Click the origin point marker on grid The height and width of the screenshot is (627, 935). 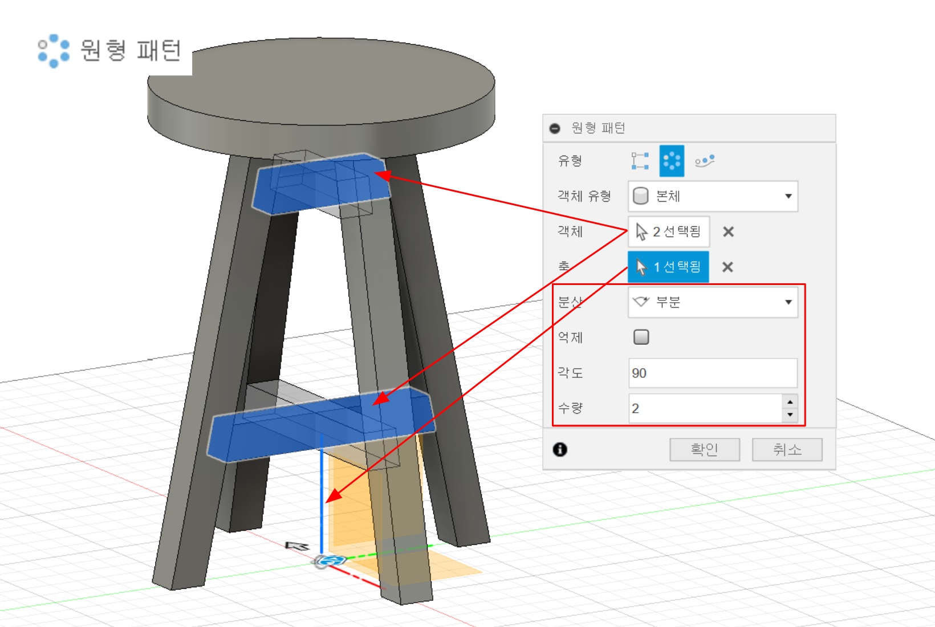coord(331,561)
